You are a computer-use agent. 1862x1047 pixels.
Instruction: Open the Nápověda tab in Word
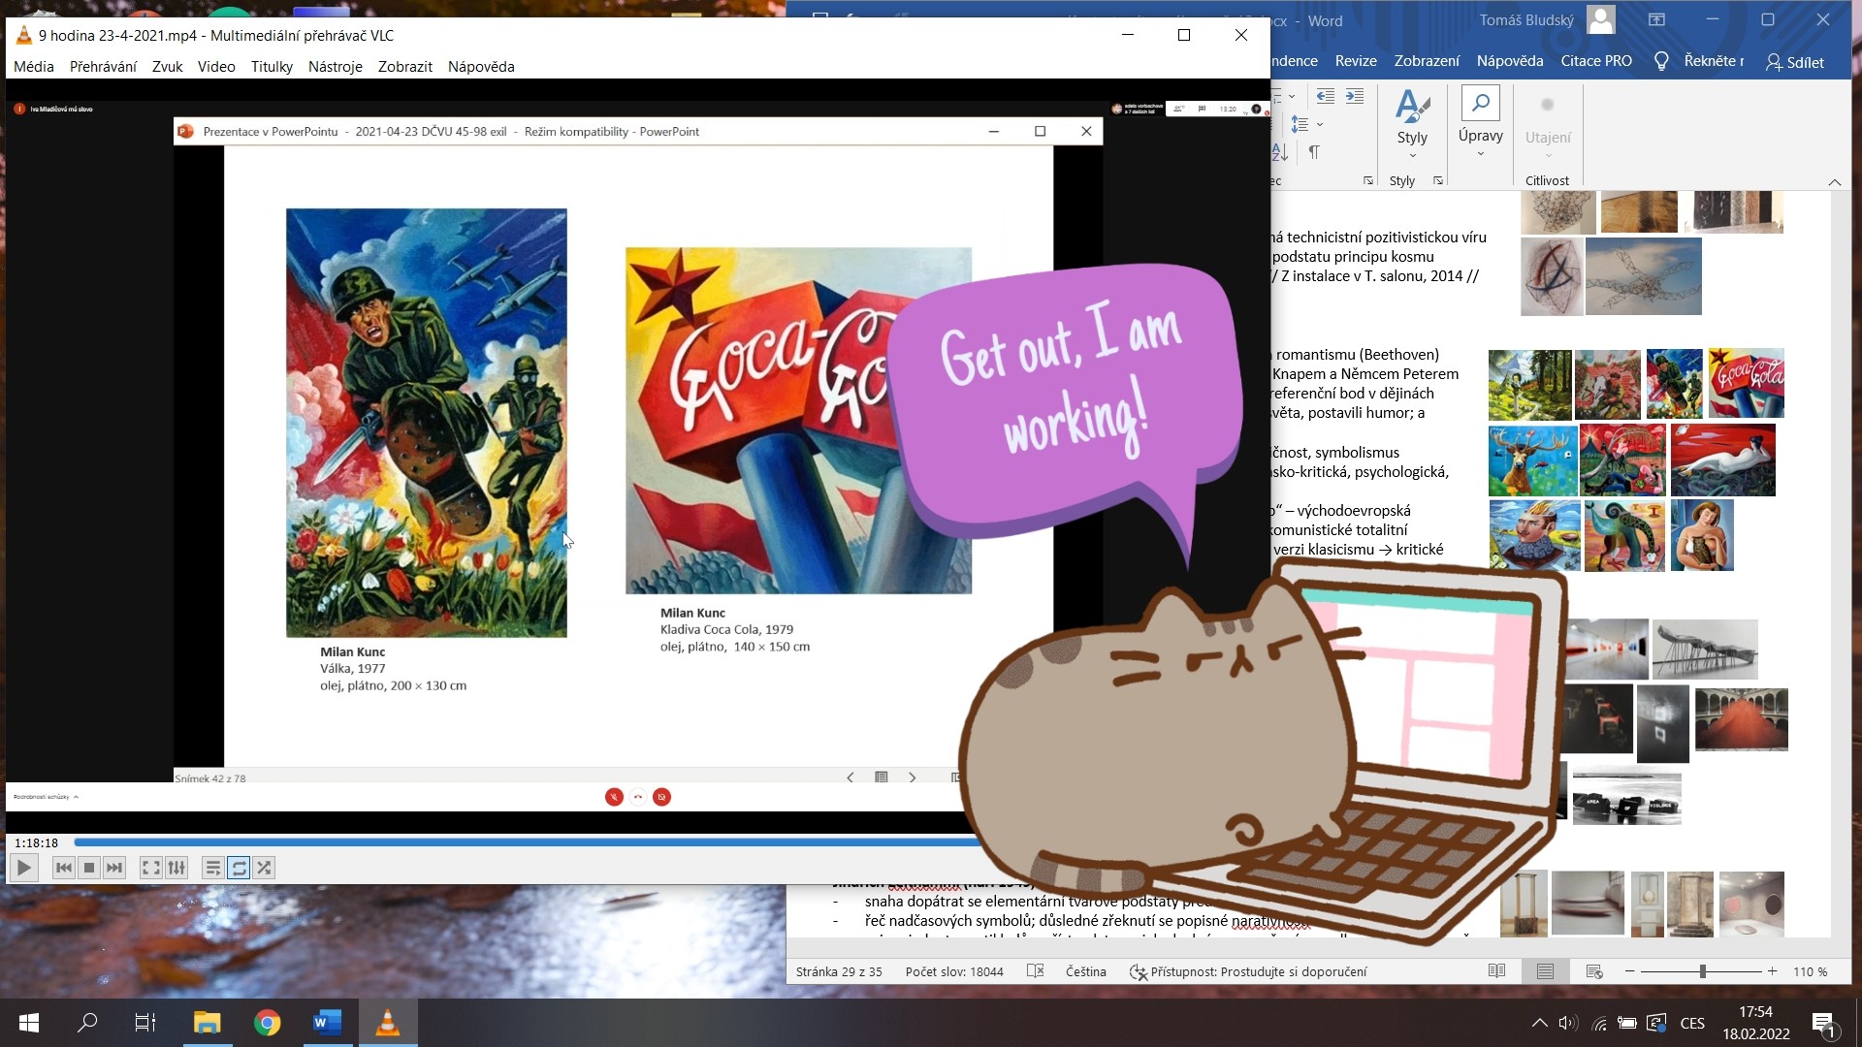pos(1510,61)
